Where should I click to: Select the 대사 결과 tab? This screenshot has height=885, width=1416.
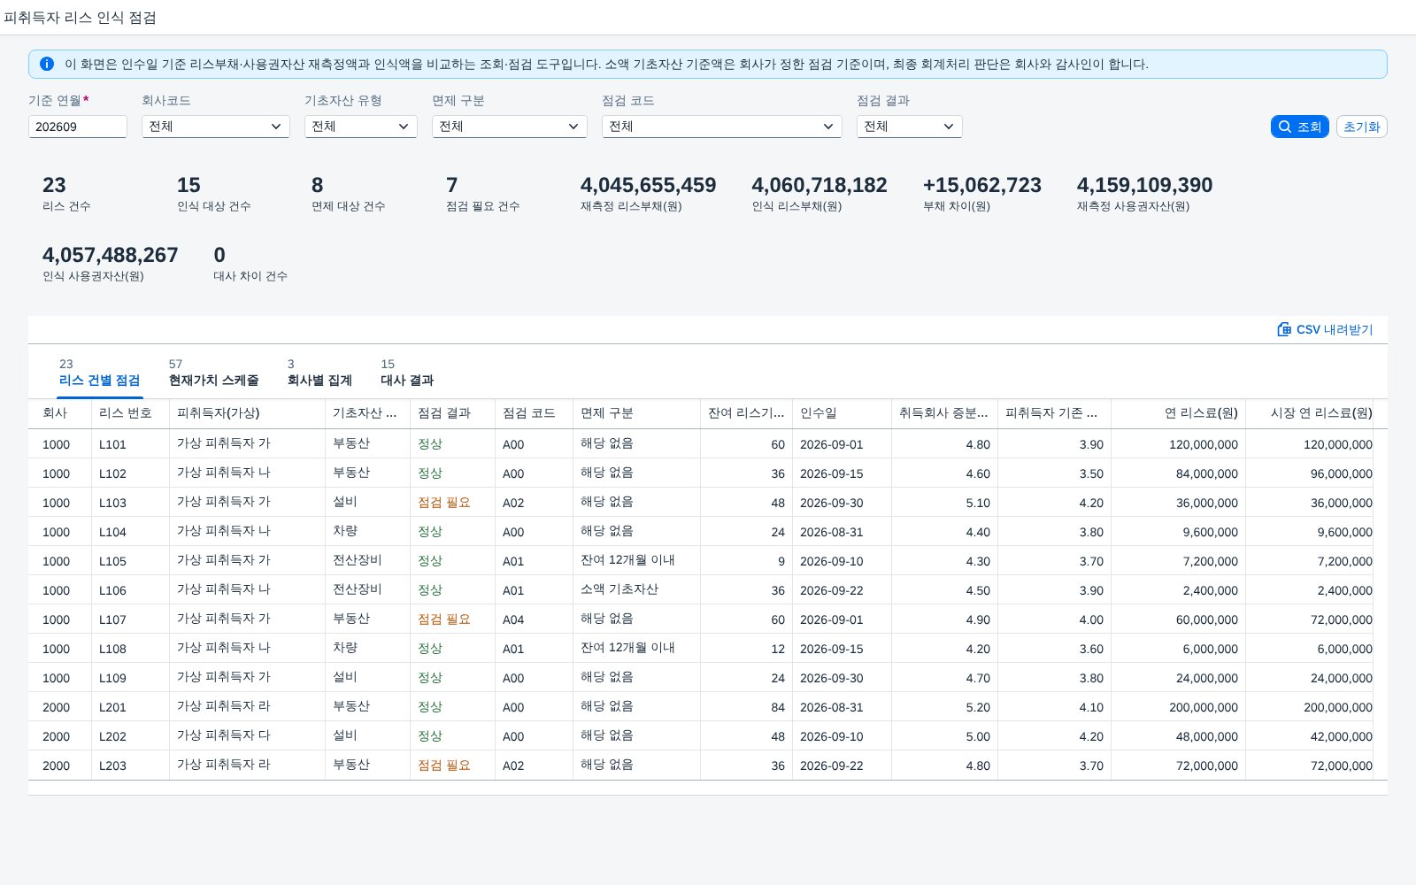(407, 373)
